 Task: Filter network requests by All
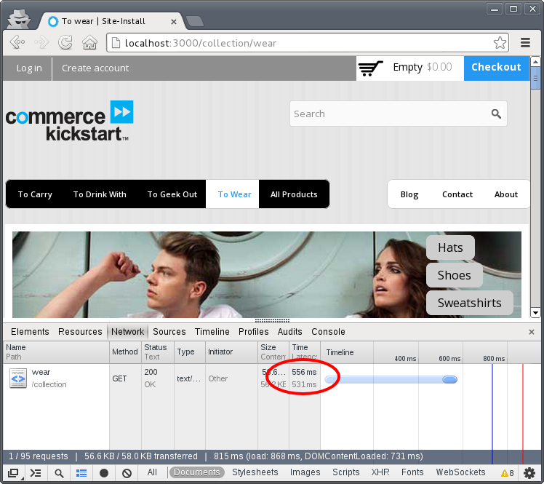click(x=152, y=472)
